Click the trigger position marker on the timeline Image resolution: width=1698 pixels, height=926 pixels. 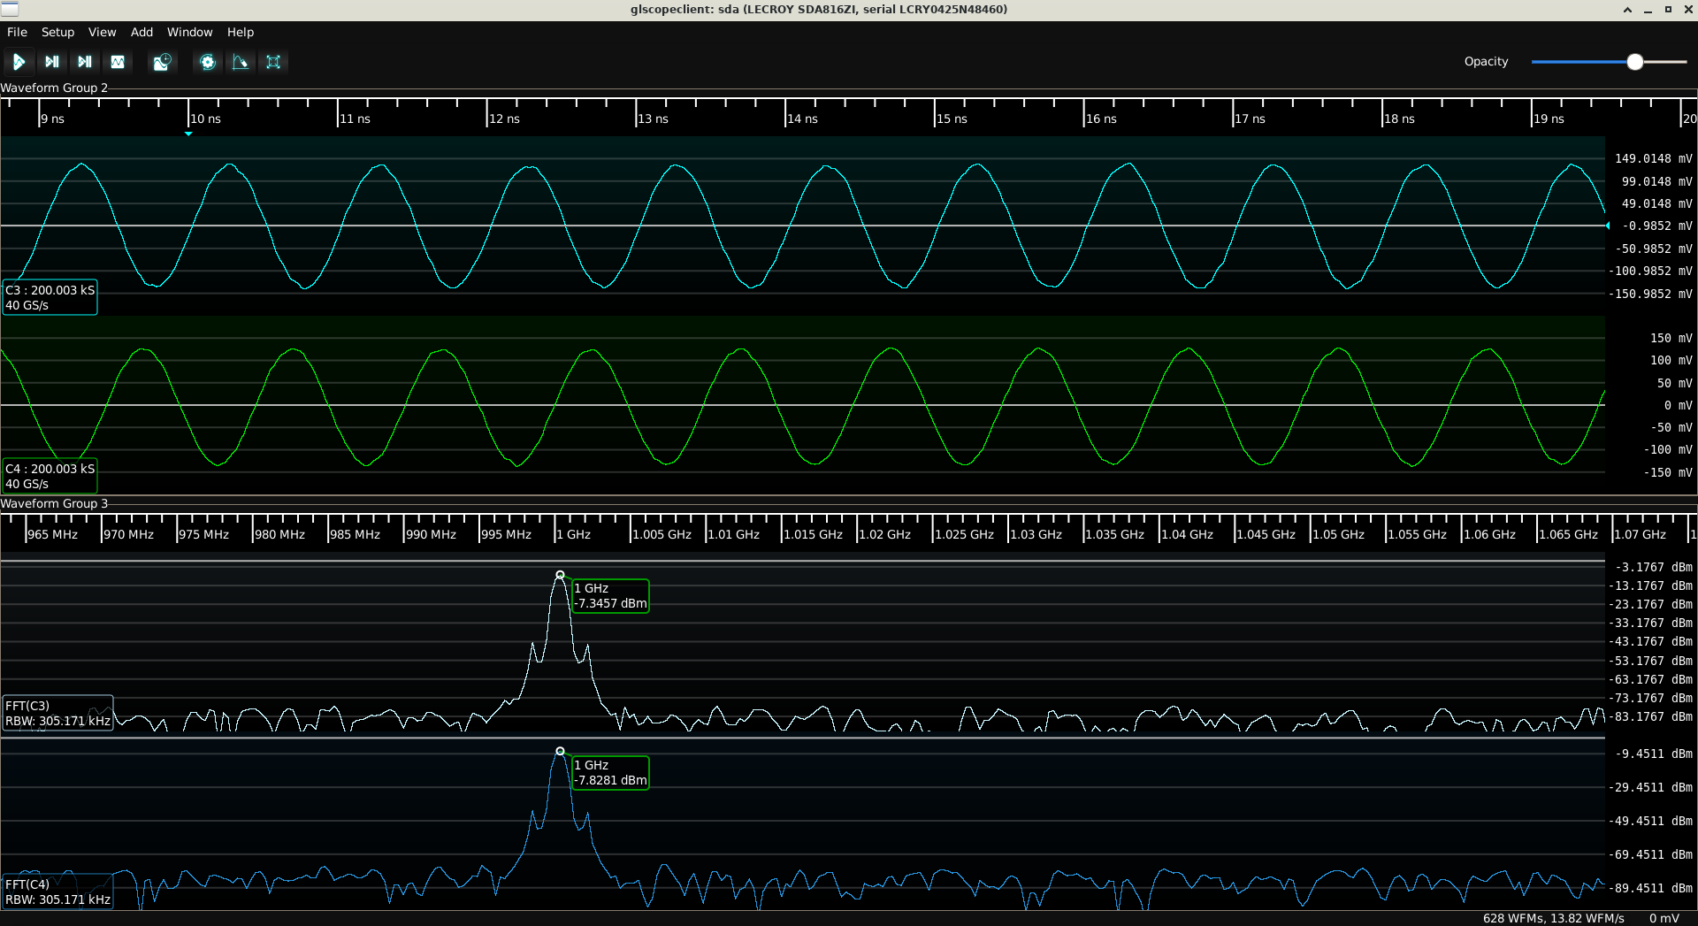[188, 134]
